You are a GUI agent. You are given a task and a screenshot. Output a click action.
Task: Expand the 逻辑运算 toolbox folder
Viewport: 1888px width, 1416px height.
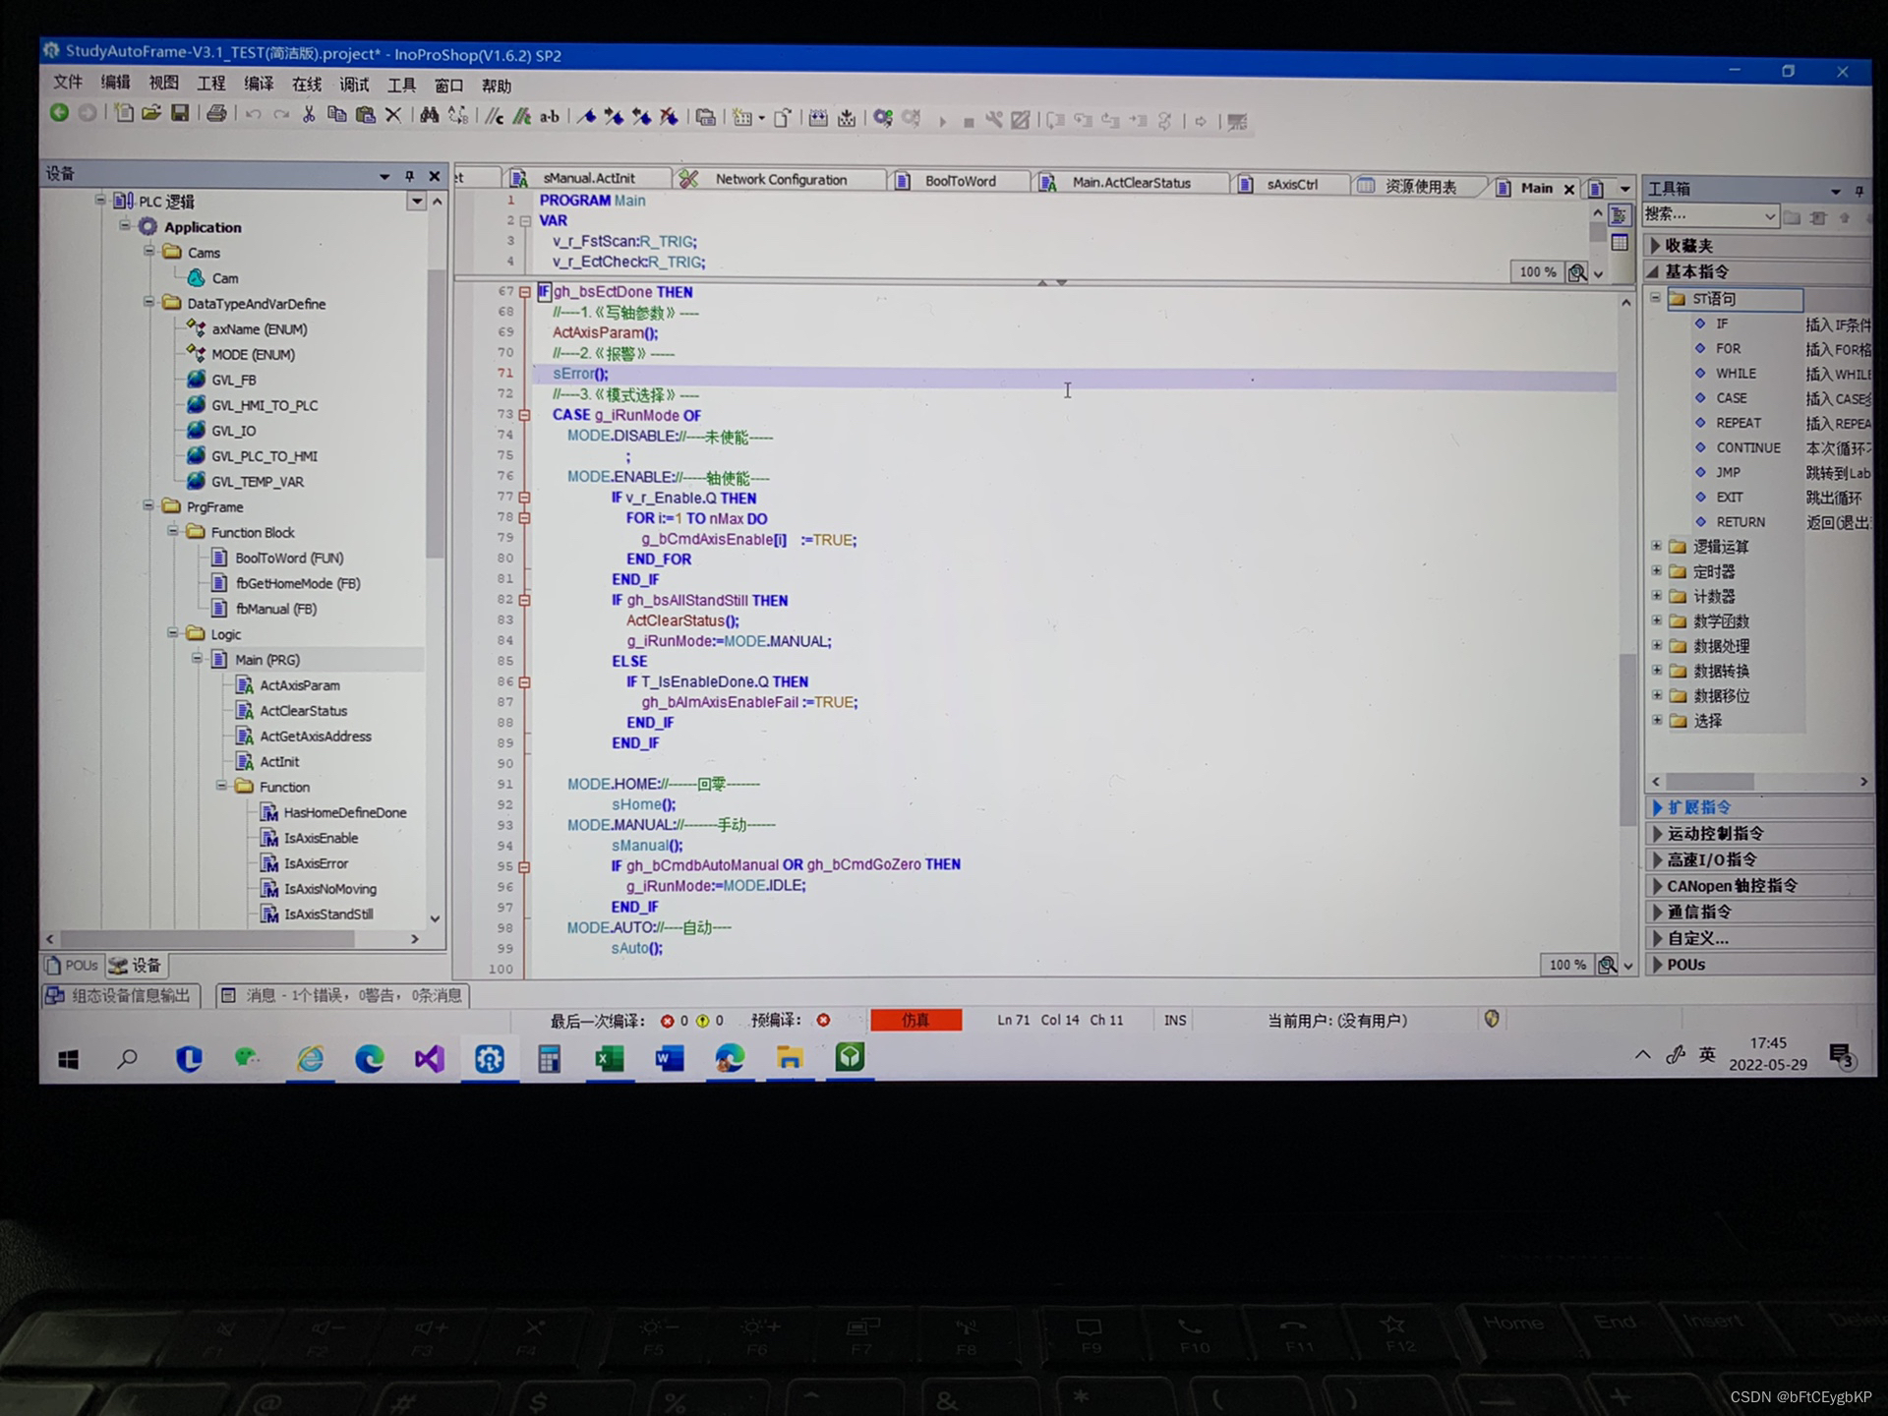tap(1657, 546)
